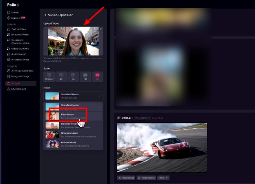Image resolution: width=255 pixels, height=184 pixels.
Task: Open AI Image Generator
Action: coord(22,71)
